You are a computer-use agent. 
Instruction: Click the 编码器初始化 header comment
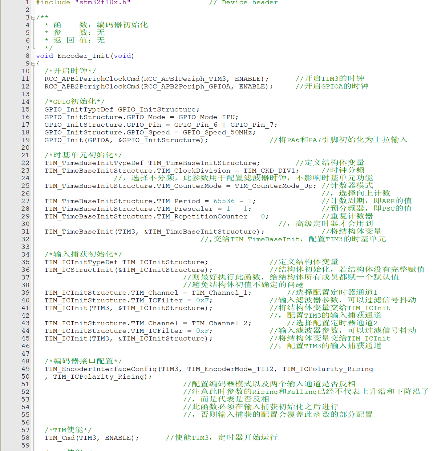click(122, 25)
